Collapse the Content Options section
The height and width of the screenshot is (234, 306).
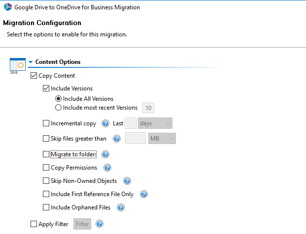[31, 62]
